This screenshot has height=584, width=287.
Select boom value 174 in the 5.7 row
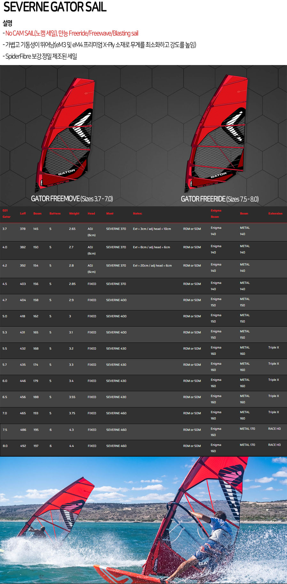point(36,365)
